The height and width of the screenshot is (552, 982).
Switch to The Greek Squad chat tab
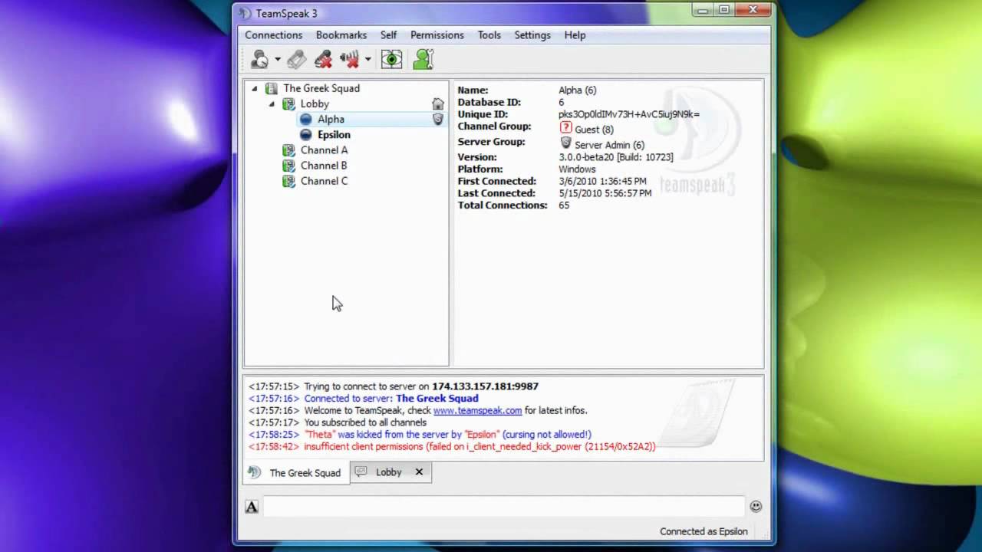tap(304, 472)
